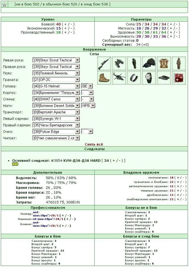Click the Видимость percentages value

click(x=61, y=178)
